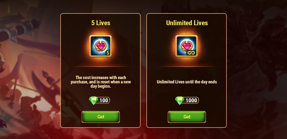Click the divider line under 5 Lives icon

[x=100, y=66]
